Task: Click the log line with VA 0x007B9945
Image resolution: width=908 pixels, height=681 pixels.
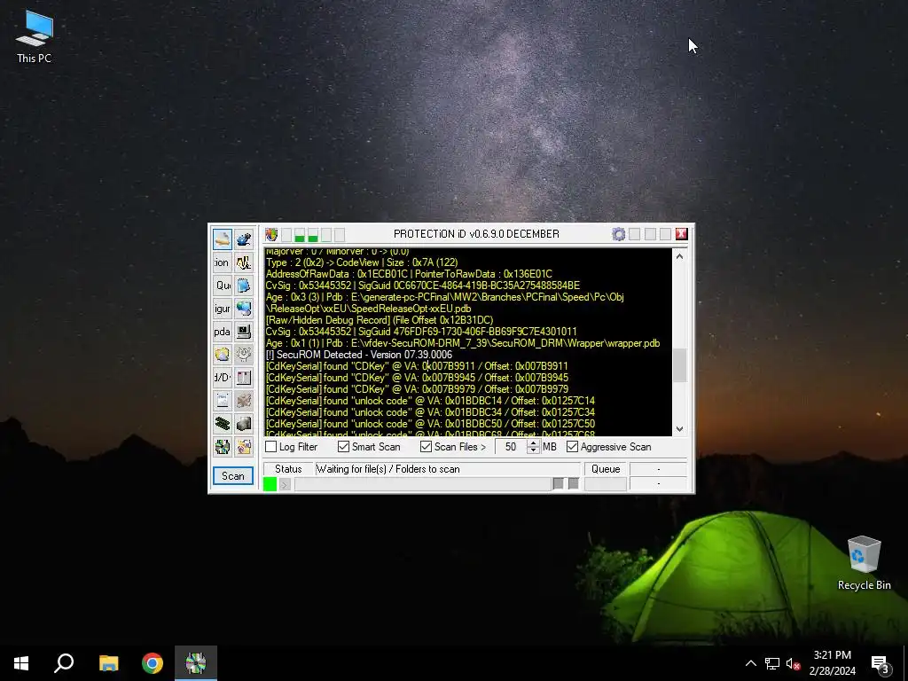Action: coord(417,378)
